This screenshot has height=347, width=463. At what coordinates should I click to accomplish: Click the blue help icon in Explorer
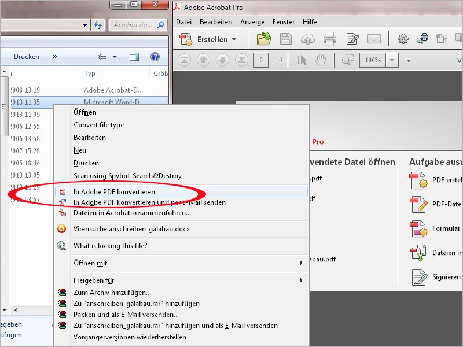pyautogui.click(x=155, y=57)
